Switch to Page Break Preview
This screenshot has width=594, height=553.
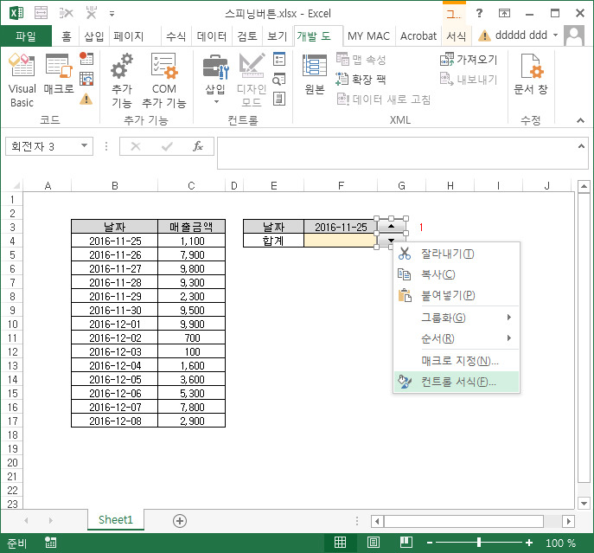(406, 543)
